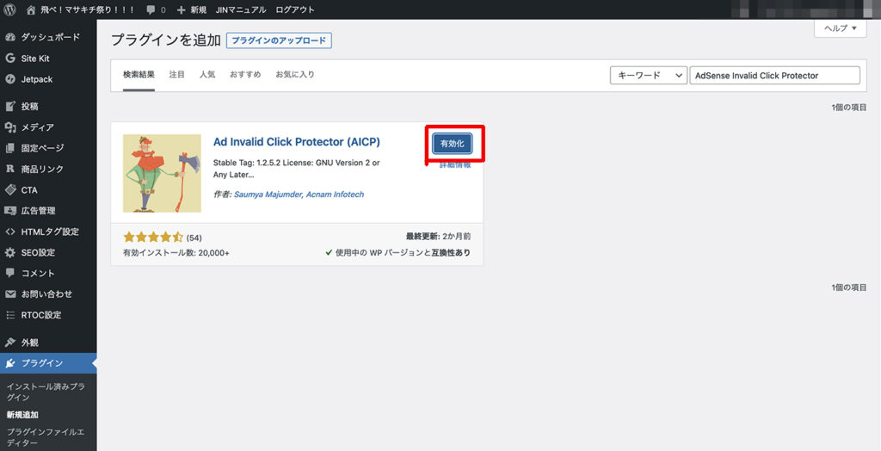Click the five-star plugin rating
This screenshot has width=881, height=451.
[x=153, y=238]
